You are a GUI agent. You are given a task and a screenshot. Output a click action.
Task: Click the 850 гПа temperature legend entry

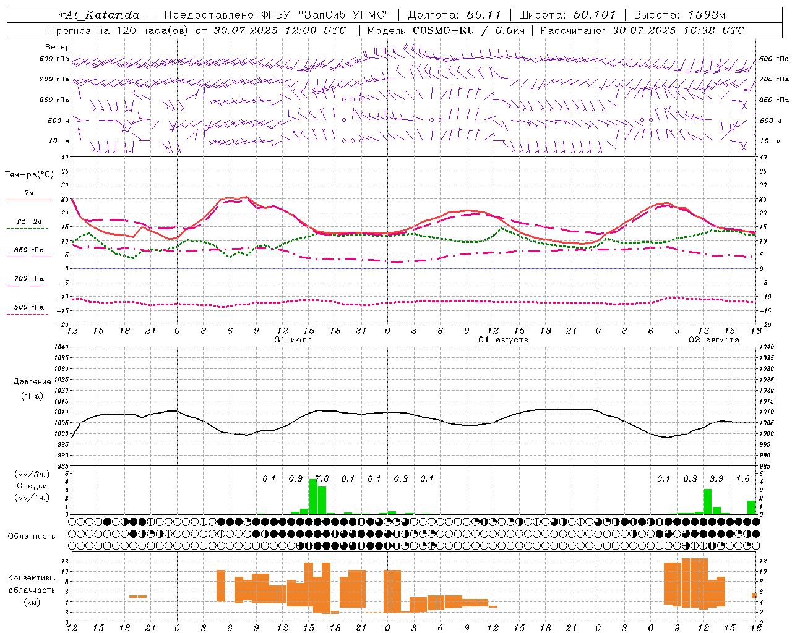click(29, 250)
